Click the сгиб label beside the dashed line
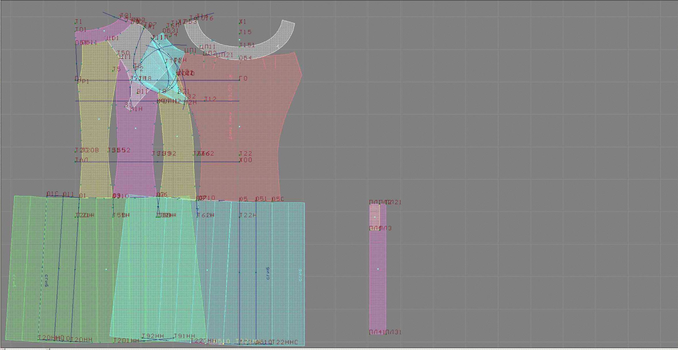The height and width of the screenshot is (350, 678). click(x=46, y=281)
